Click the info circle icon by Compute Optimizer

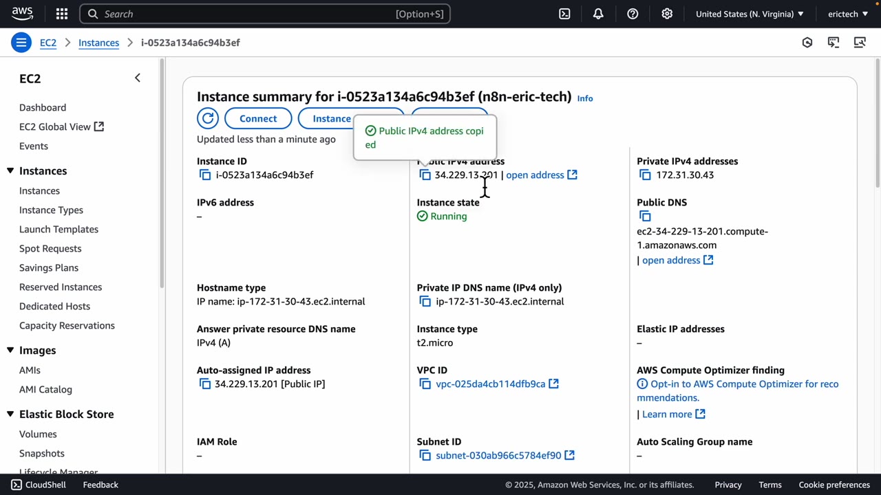[x=642, y=384]
